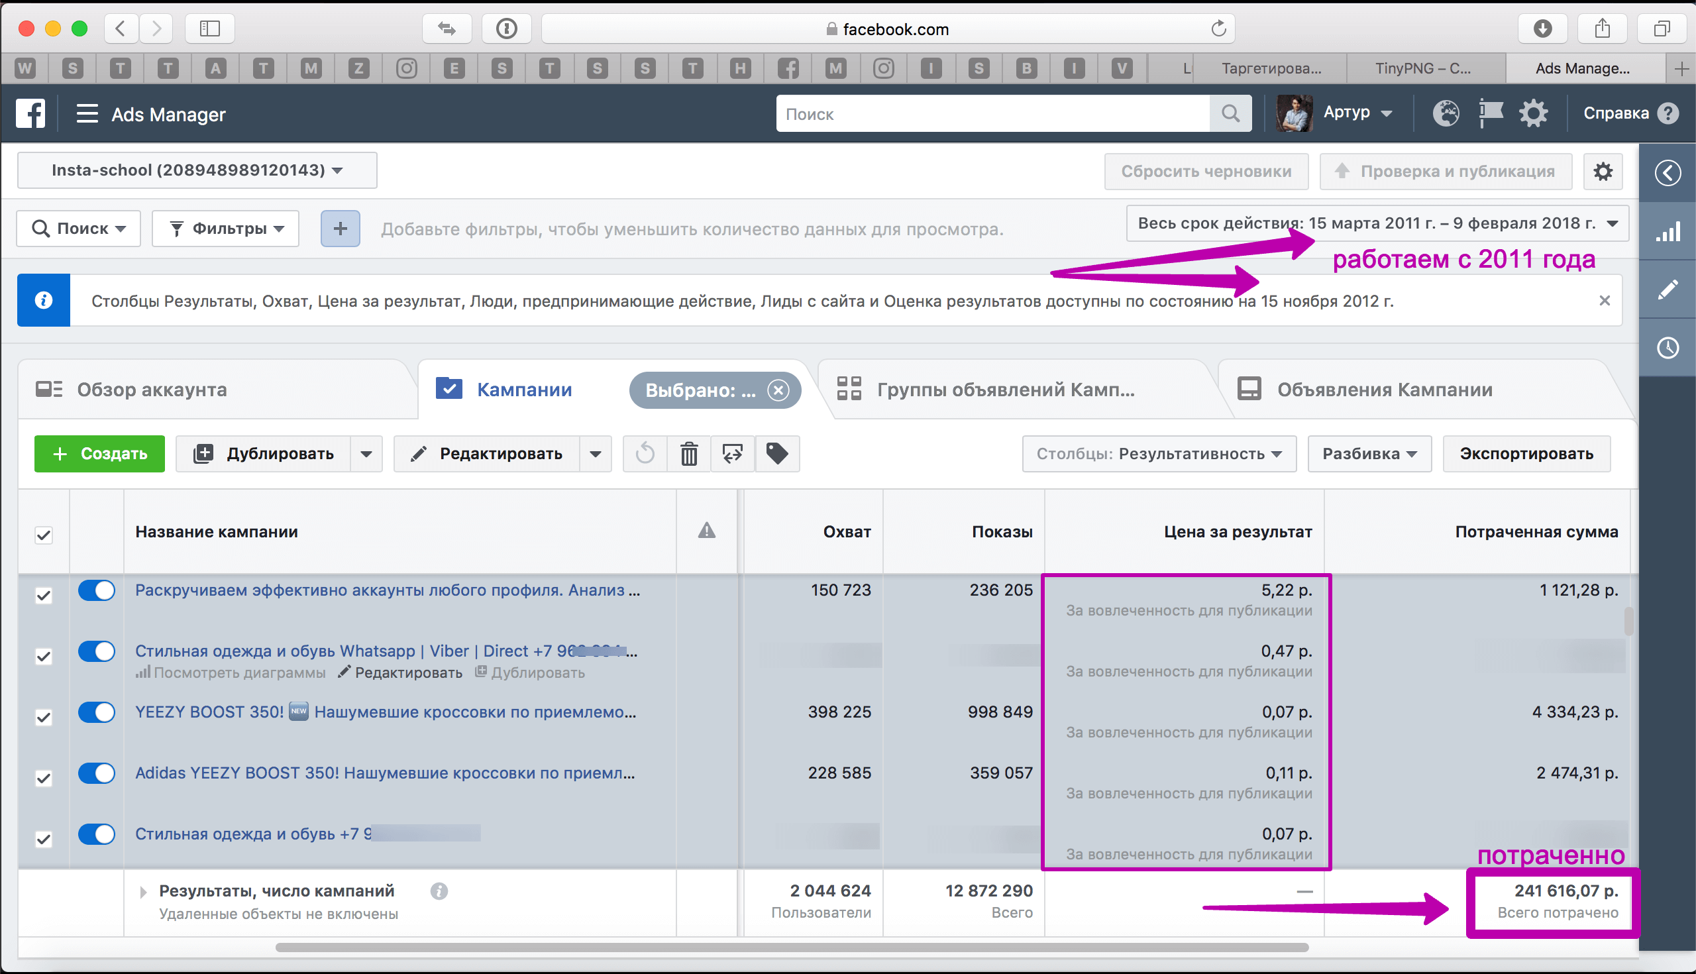This screenshot has width=1696, height=974.
Task: Click the tag label icon in toolbar
Action: pyautogui.click(x=777, y=454)
